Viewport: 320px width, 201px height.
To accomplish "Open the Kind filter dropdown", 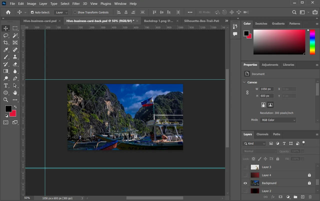I will [x=254, y=144].
